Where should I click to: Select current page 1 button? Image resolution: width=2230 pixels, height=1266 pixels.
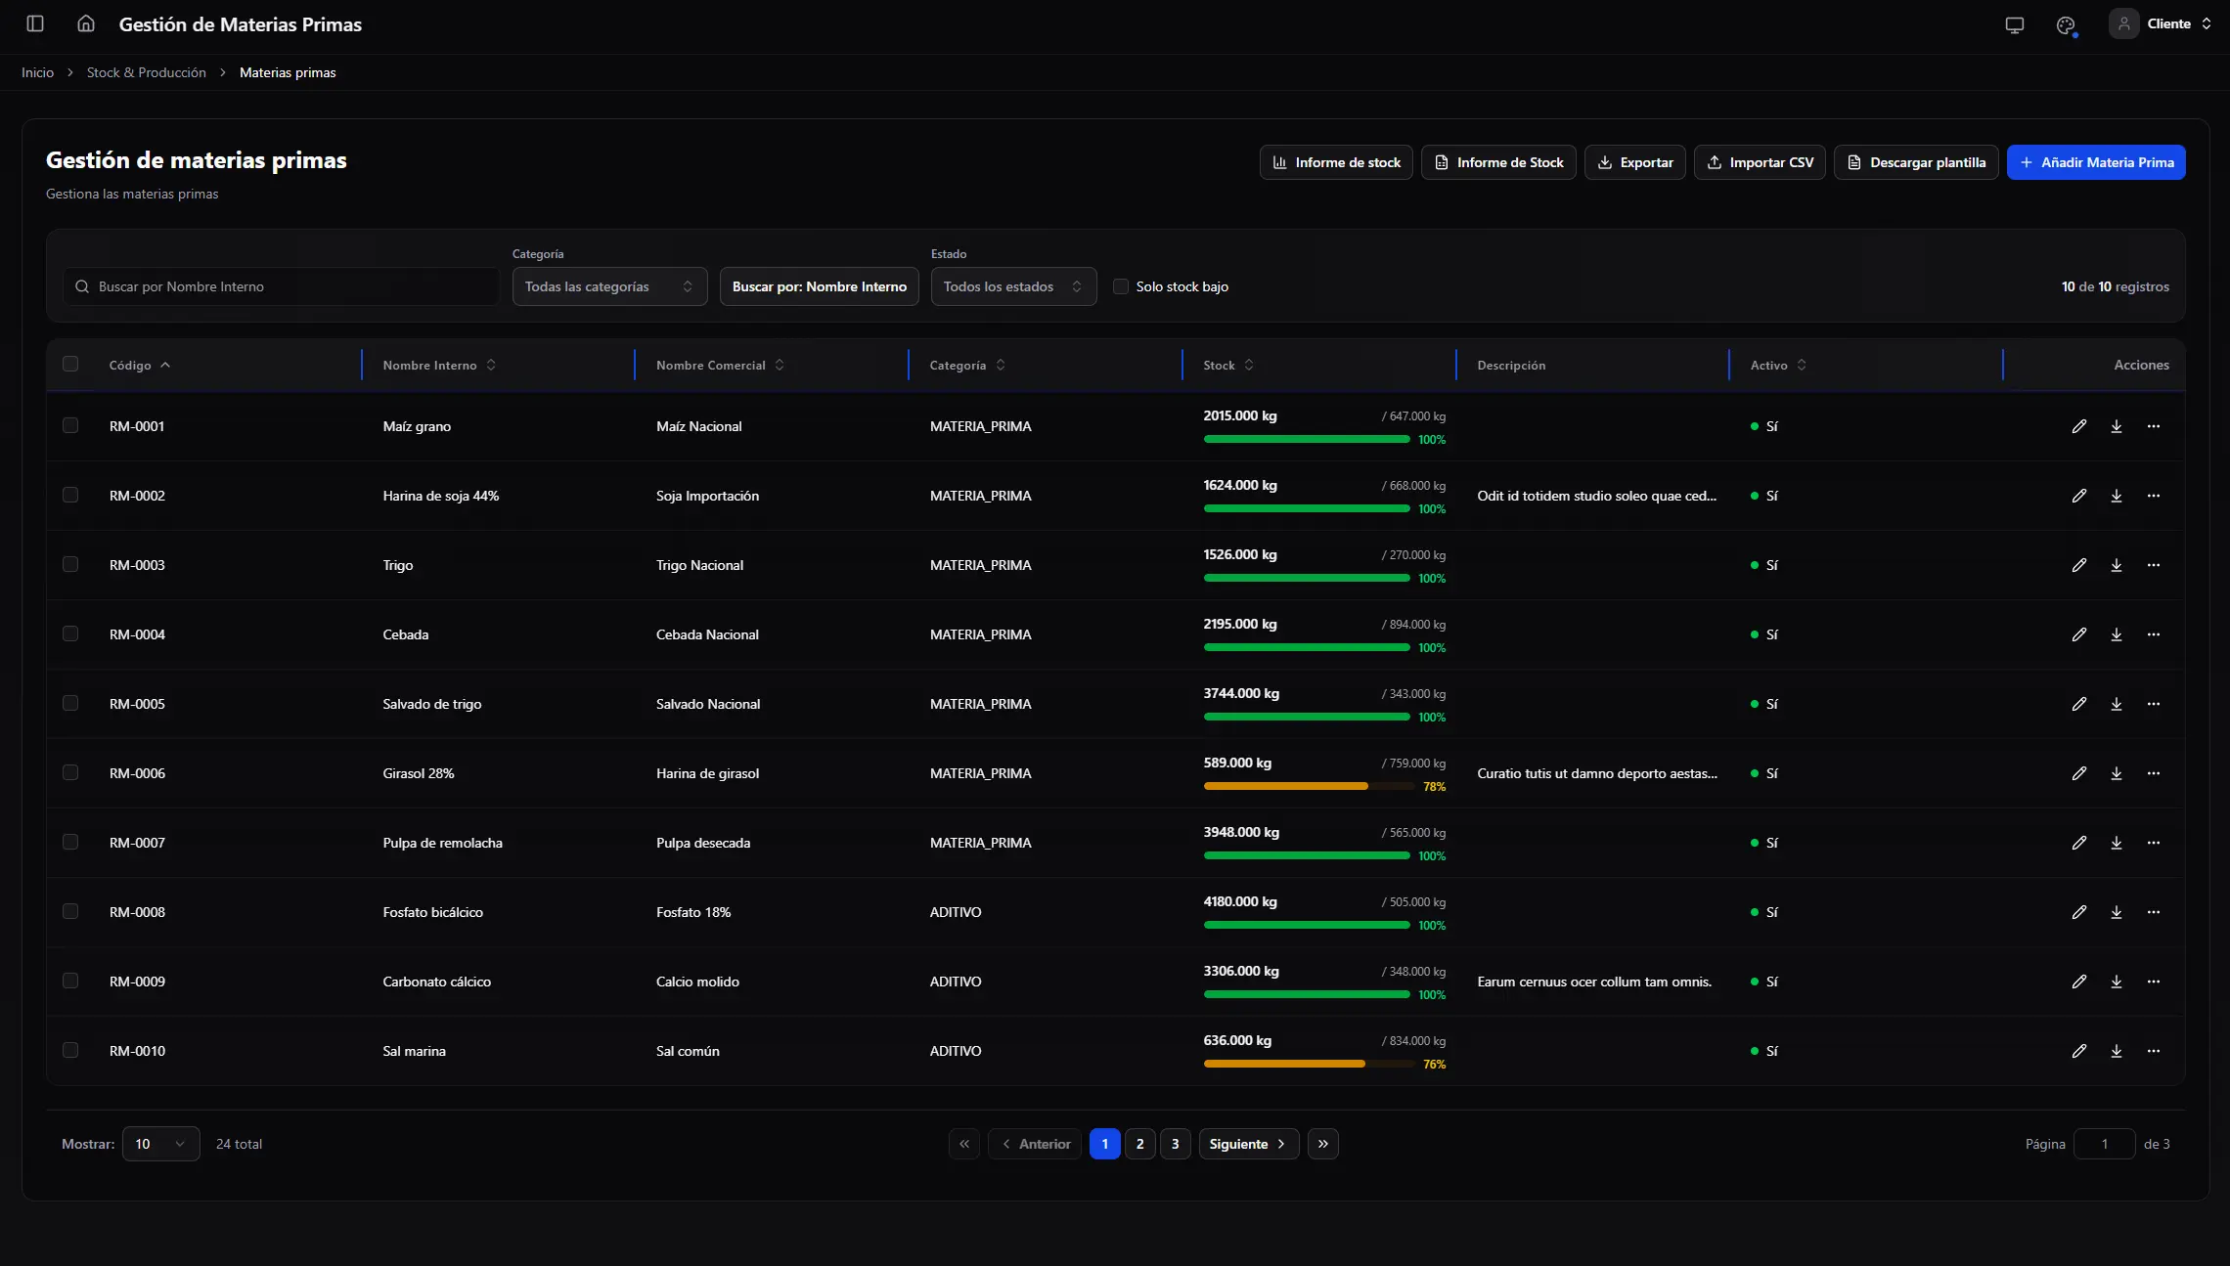[1105, 1144]
